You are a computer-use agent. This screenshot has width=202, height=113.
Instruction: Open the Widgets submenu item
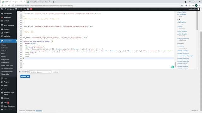pyautogui.click(x=4, y=51)
